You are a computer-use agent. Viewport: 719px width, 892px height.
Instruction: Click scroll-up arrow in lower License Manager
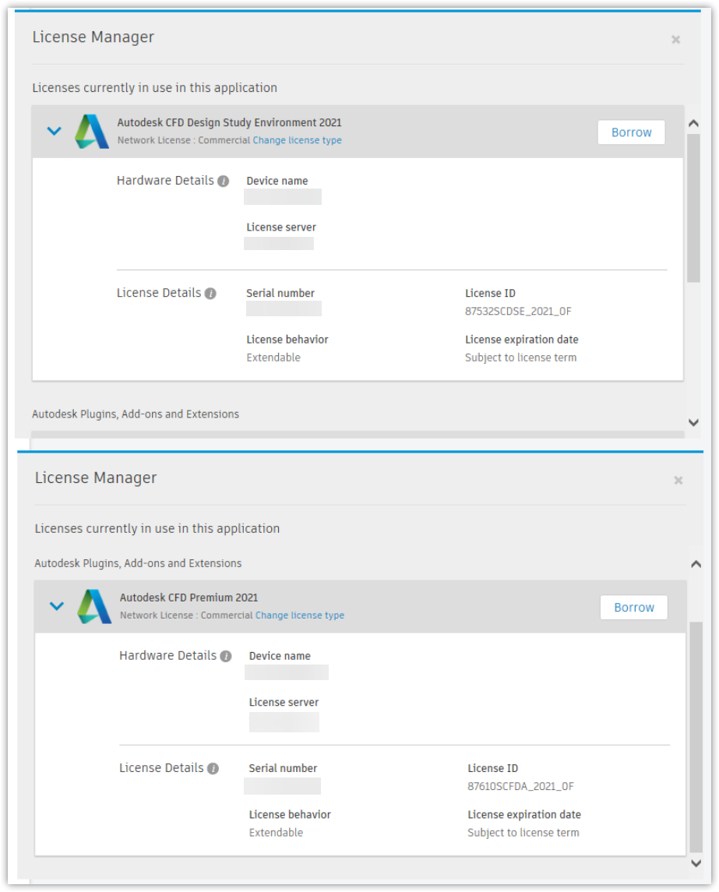point(696,564)
